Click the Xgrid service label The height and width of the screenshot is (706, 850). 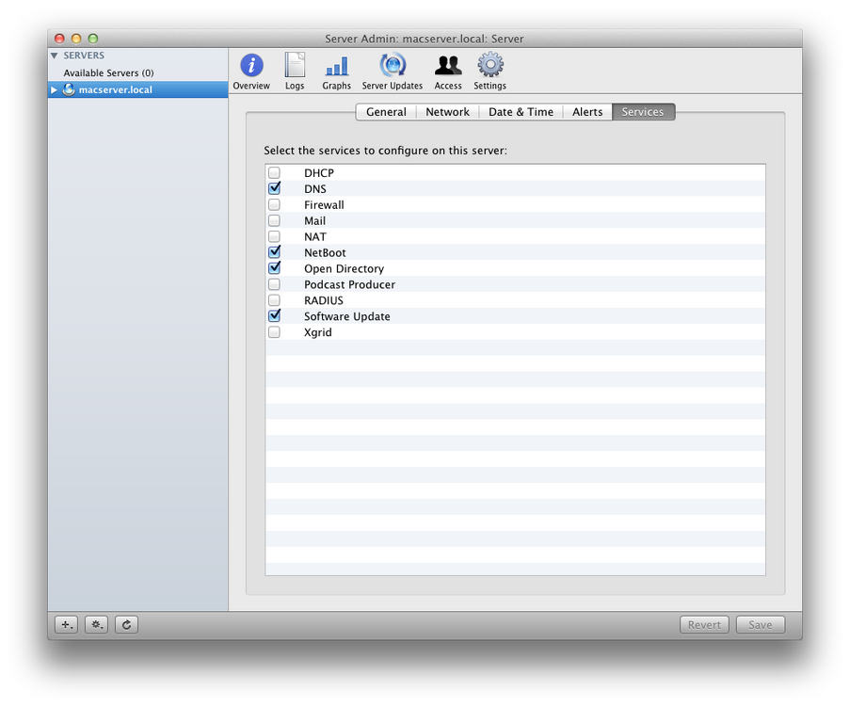[x=317, y=332]
